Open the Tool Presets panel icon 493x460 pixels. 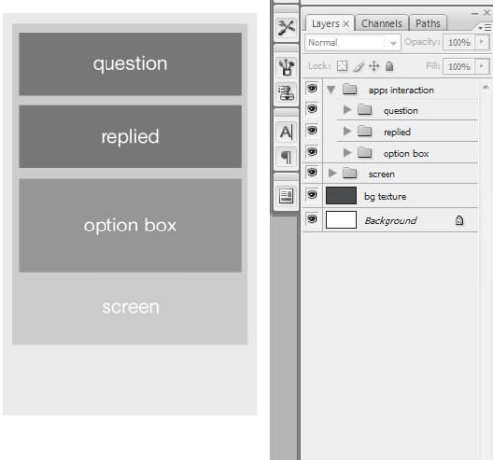pos(286,28)
